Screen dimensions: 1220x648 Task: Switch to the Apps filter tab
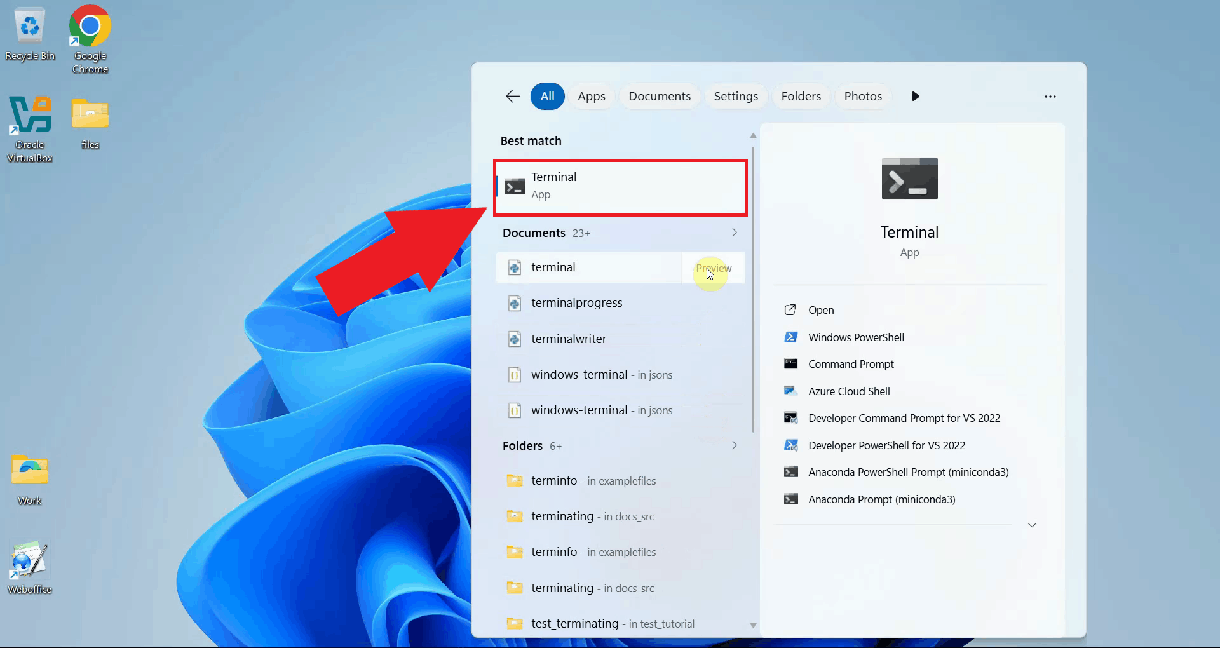click(x=591, y=97)
